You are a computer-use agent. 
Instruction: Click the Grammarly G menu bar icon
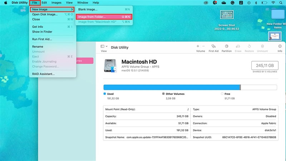tap(232, 3)
